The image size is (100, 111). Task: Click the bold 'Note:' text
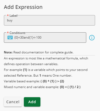pos(8,52)
